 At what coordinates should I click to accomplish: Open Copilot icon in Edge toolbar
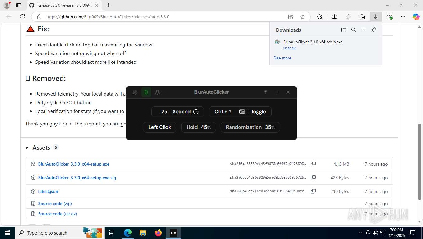[x=416, y=17]
